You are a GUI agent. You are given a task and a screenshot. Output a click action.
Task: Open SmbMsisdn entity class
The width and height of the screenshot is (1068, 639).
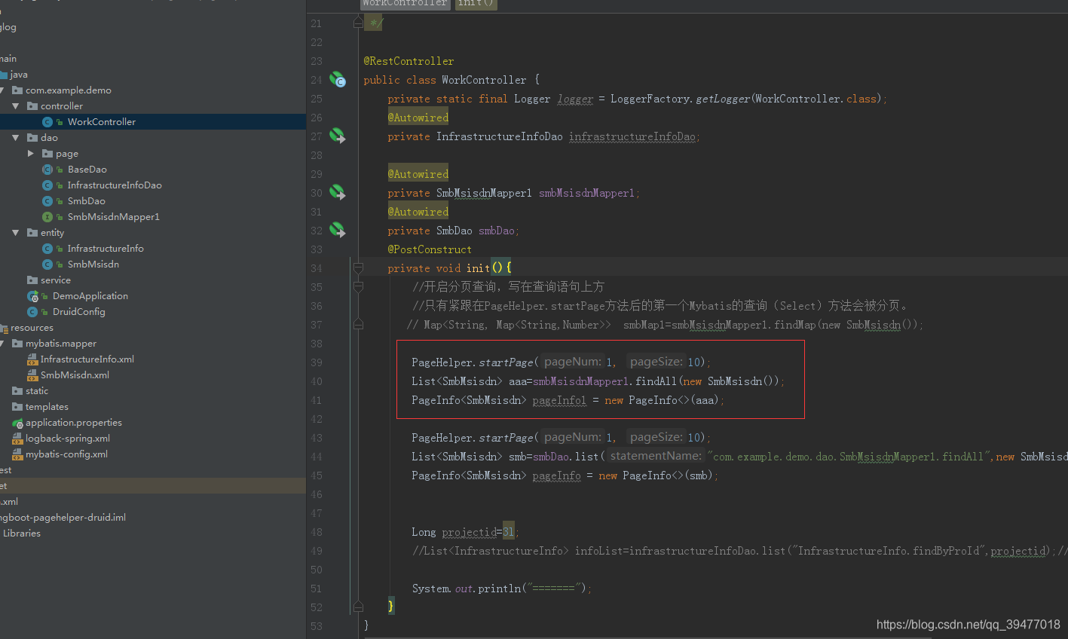coord(93,264)
